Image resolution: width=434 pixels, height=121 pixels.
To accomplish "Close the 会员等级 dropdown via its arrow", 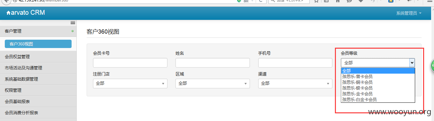I will tap(412, 63).
